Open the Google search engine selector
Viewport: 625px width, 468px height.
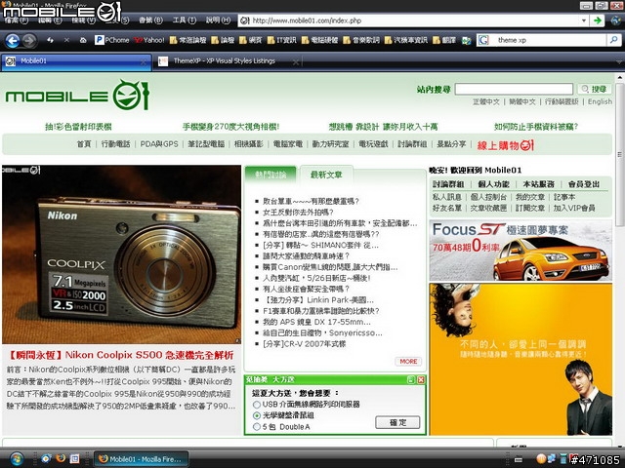tap(483, 40)
